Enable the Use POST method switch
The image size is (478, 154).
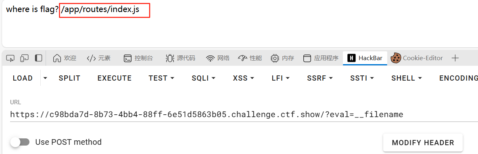tap(20, 142)
